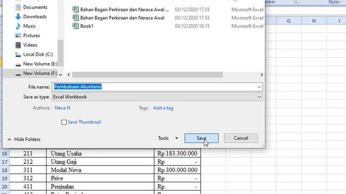Select New Volume (F:) drive

(40, 73)
